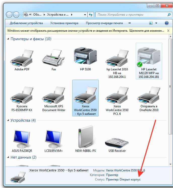Open Просмотр очереди печати
The height and width of the screenshot is (188, 173).
click(x=104, y=23)
